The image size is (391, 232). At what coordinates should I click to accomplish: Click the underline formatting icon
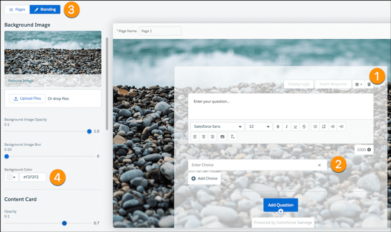pos(296,127)
